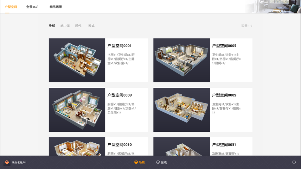Open the 未命名账户1 account name
Screen dimensions: 301x169
pos(19,162)
